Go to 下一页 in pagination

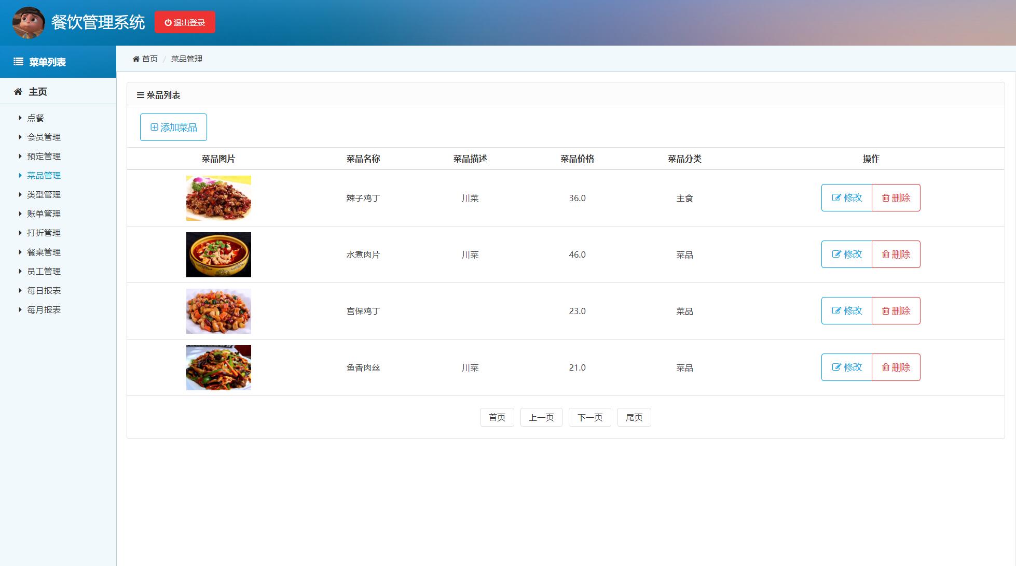coord(589,417)
